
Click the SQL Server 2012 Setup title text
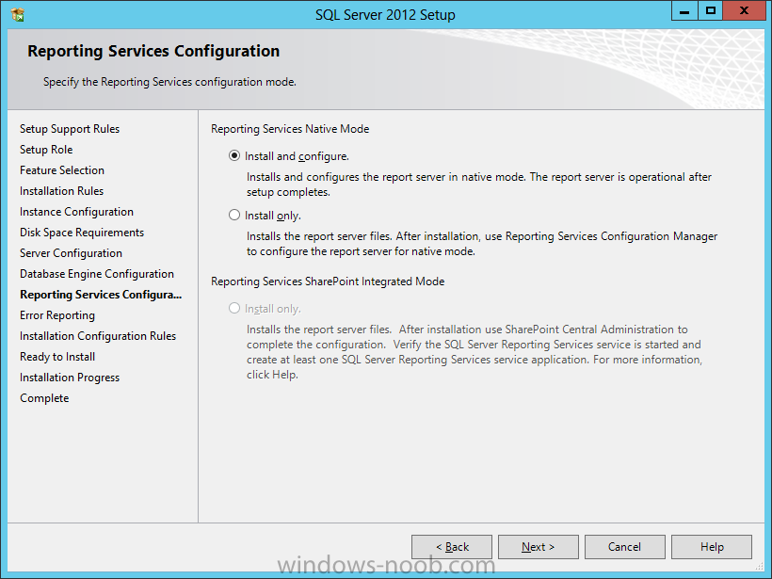click(x=385, y=15)
